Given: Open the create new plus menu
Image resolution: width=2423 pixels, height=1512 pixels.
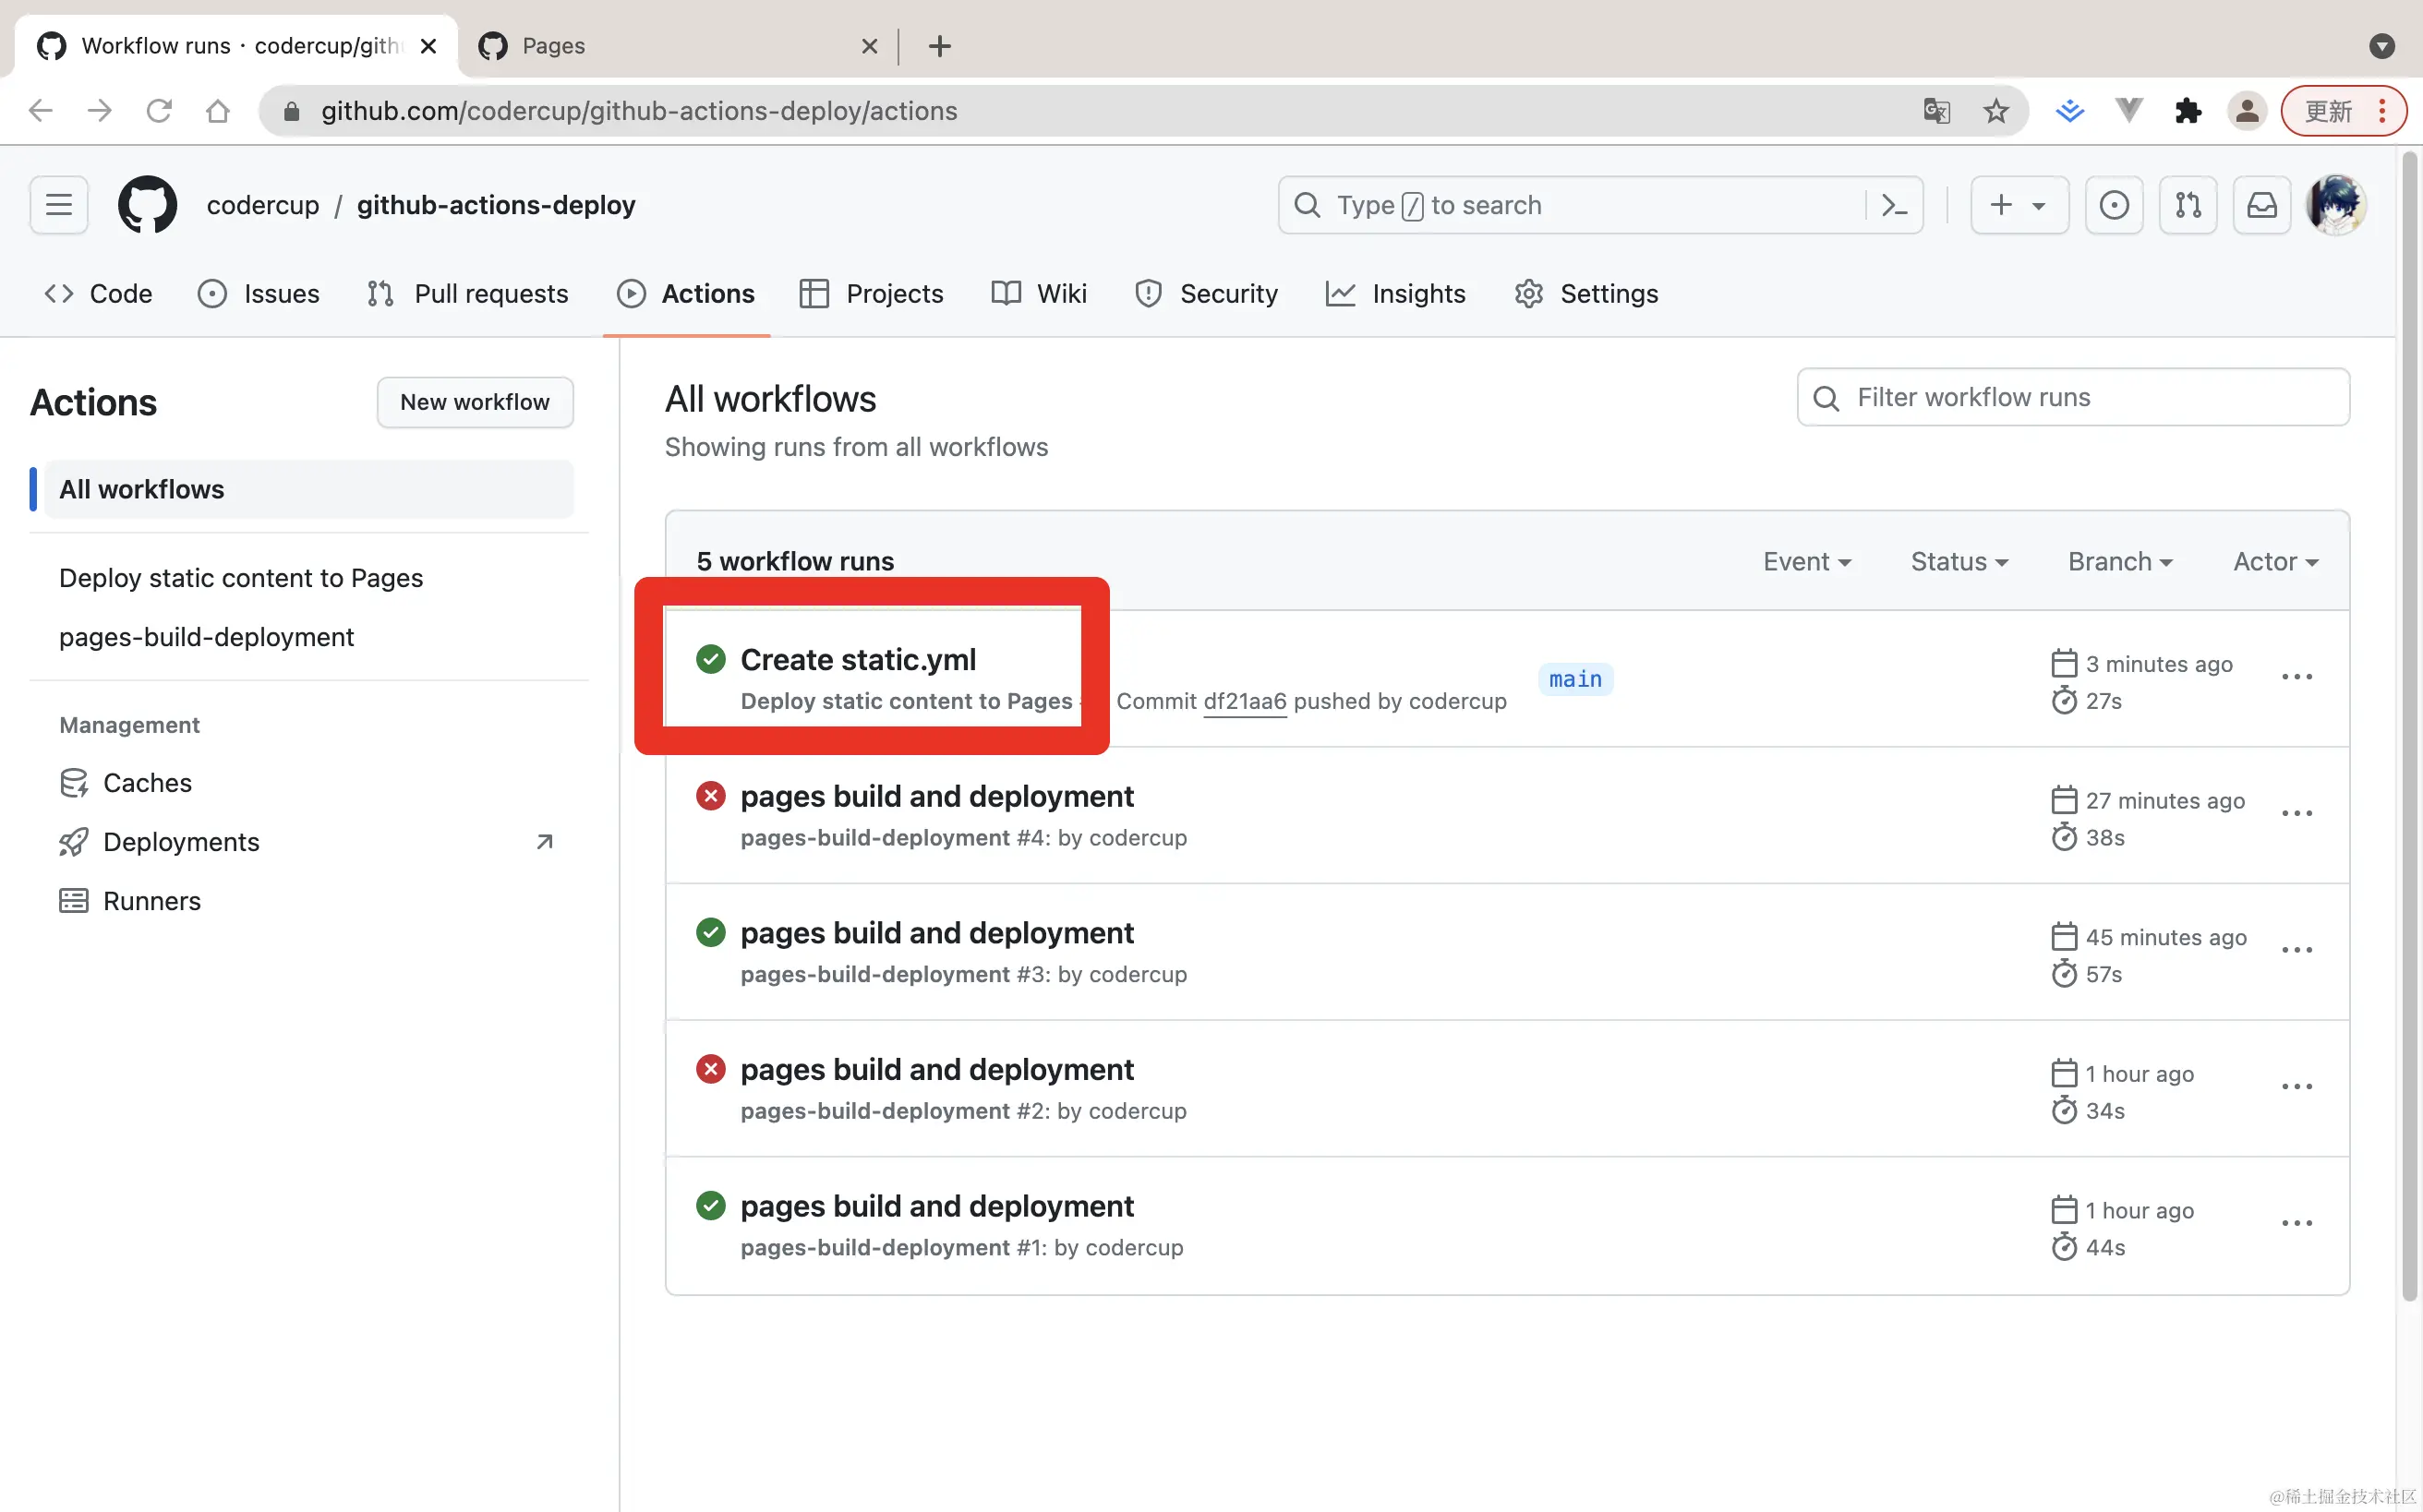Looking at the screenshot, I should click(2019, 205).
